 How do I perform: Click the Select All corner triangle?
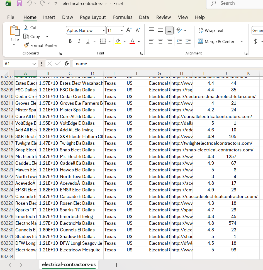[7, 74]
